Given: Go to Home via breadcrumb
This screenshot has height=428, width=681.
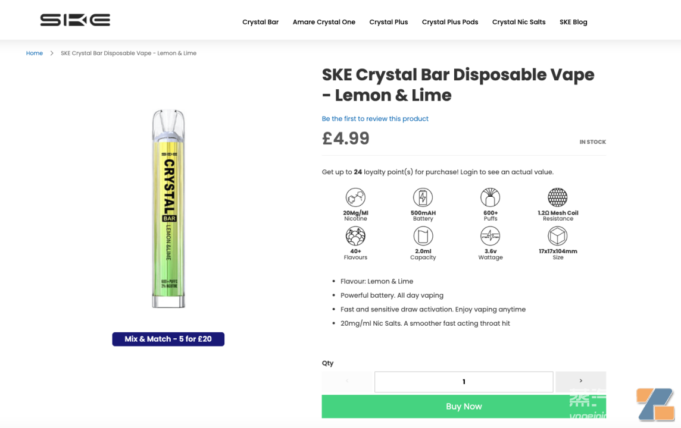Looking at the screenshot, I should [35, 53].
